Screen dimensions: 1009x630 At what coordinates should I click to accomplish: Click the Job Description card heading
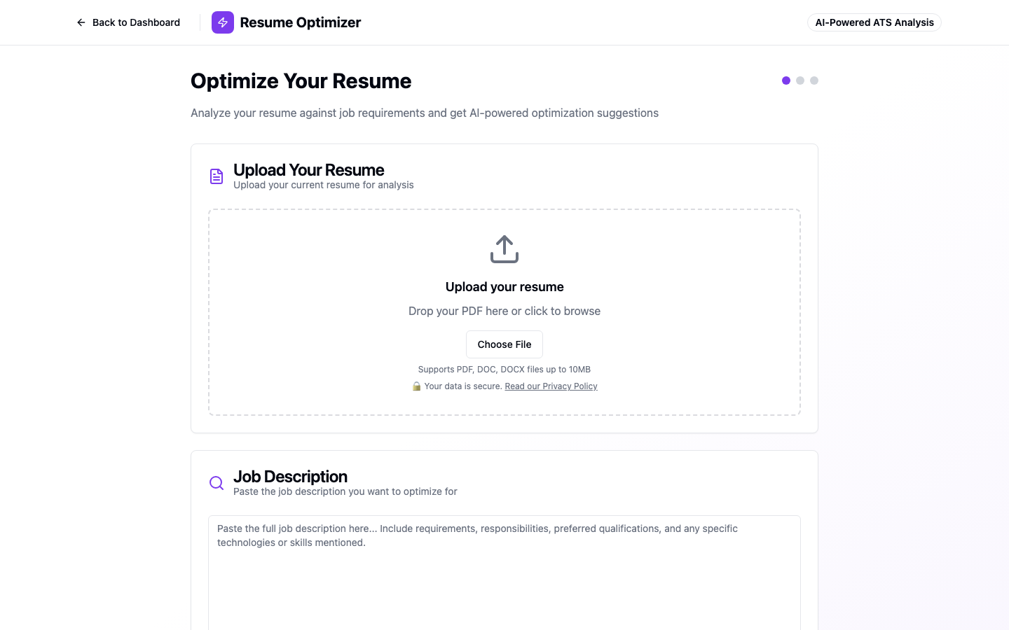click(291, 477)
